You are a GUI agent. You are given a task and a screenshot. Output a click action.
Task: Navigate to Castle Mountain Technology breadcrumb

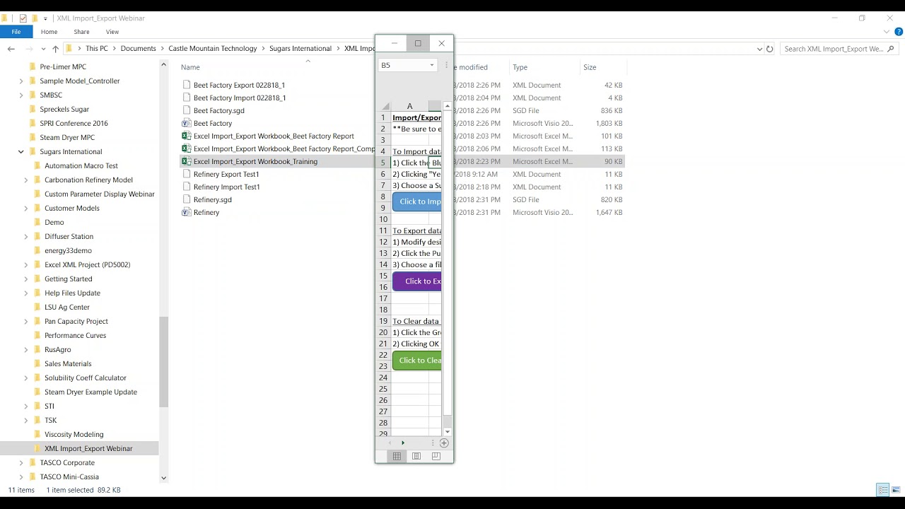213,49
